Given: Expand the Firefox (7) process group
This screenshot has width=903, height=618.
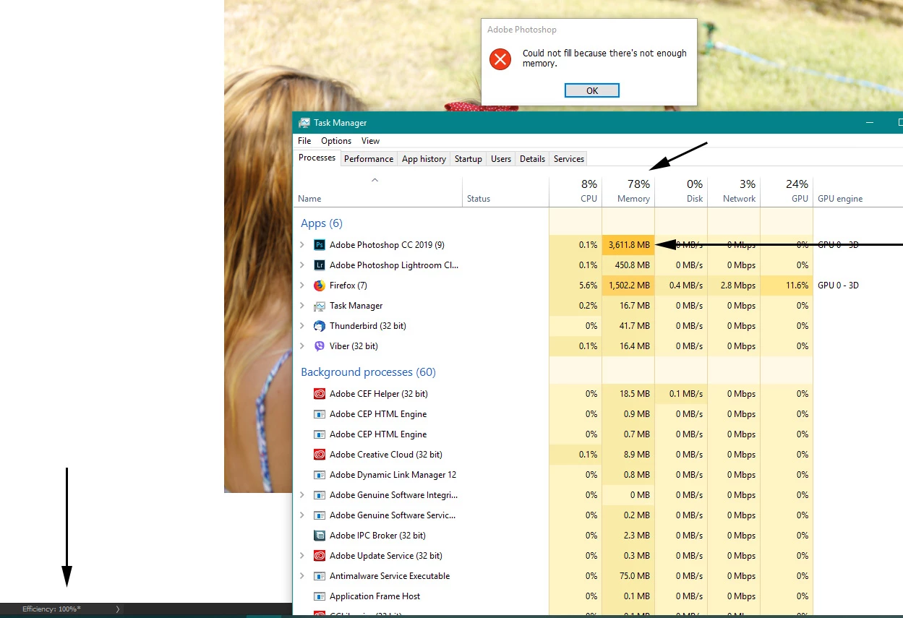Looking at the screenshot, I should click(x=302, y=286).
